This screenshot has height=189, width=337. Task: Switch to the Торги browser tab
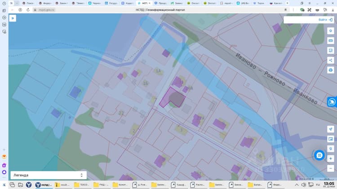point(258,3)
